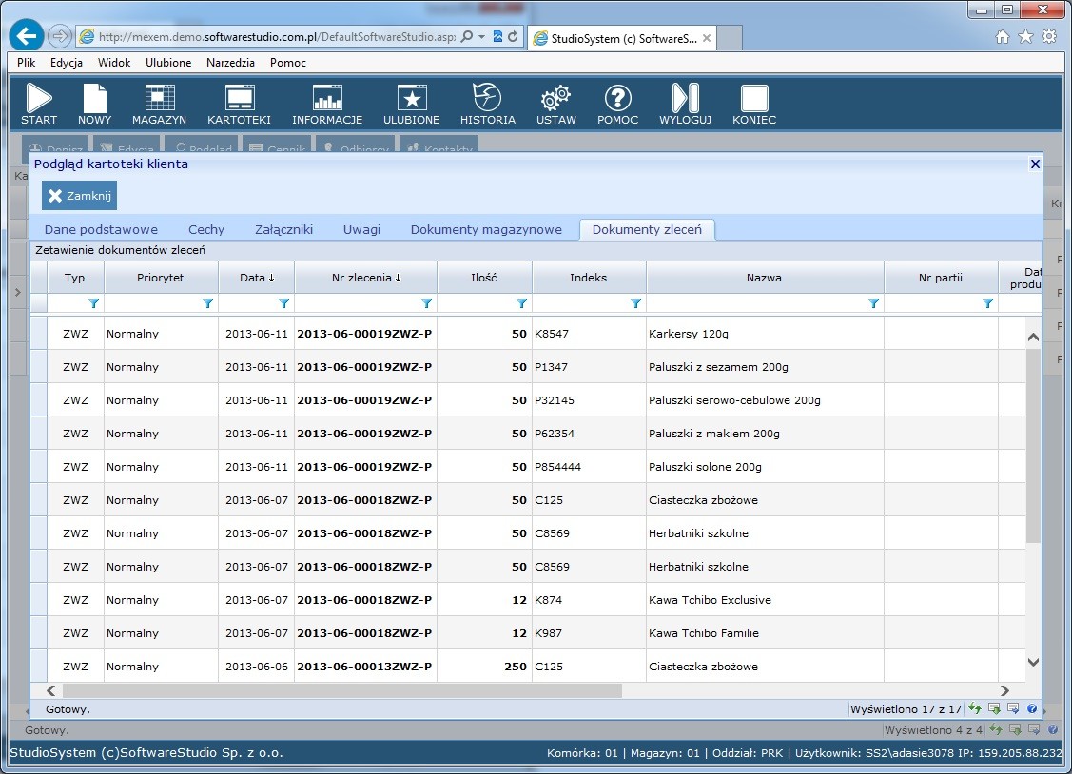Switch to the Cechy tab
Screen dimensions: 1072x774
206,229
